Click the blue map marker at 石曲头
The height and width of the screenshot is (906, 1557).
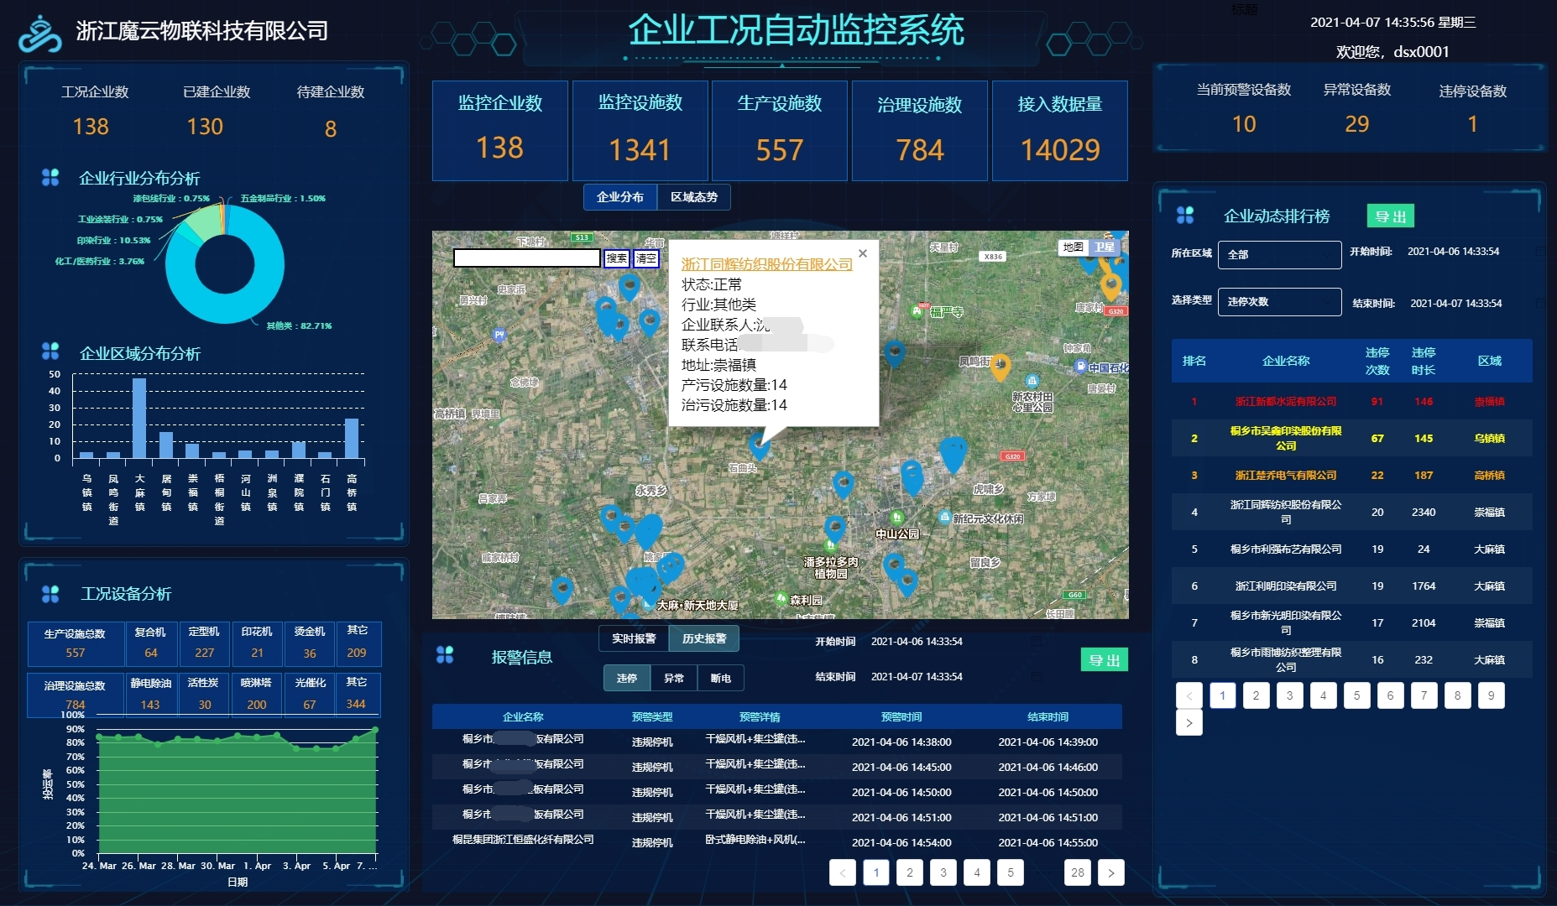pyautogui.click(x=760, y=442)
